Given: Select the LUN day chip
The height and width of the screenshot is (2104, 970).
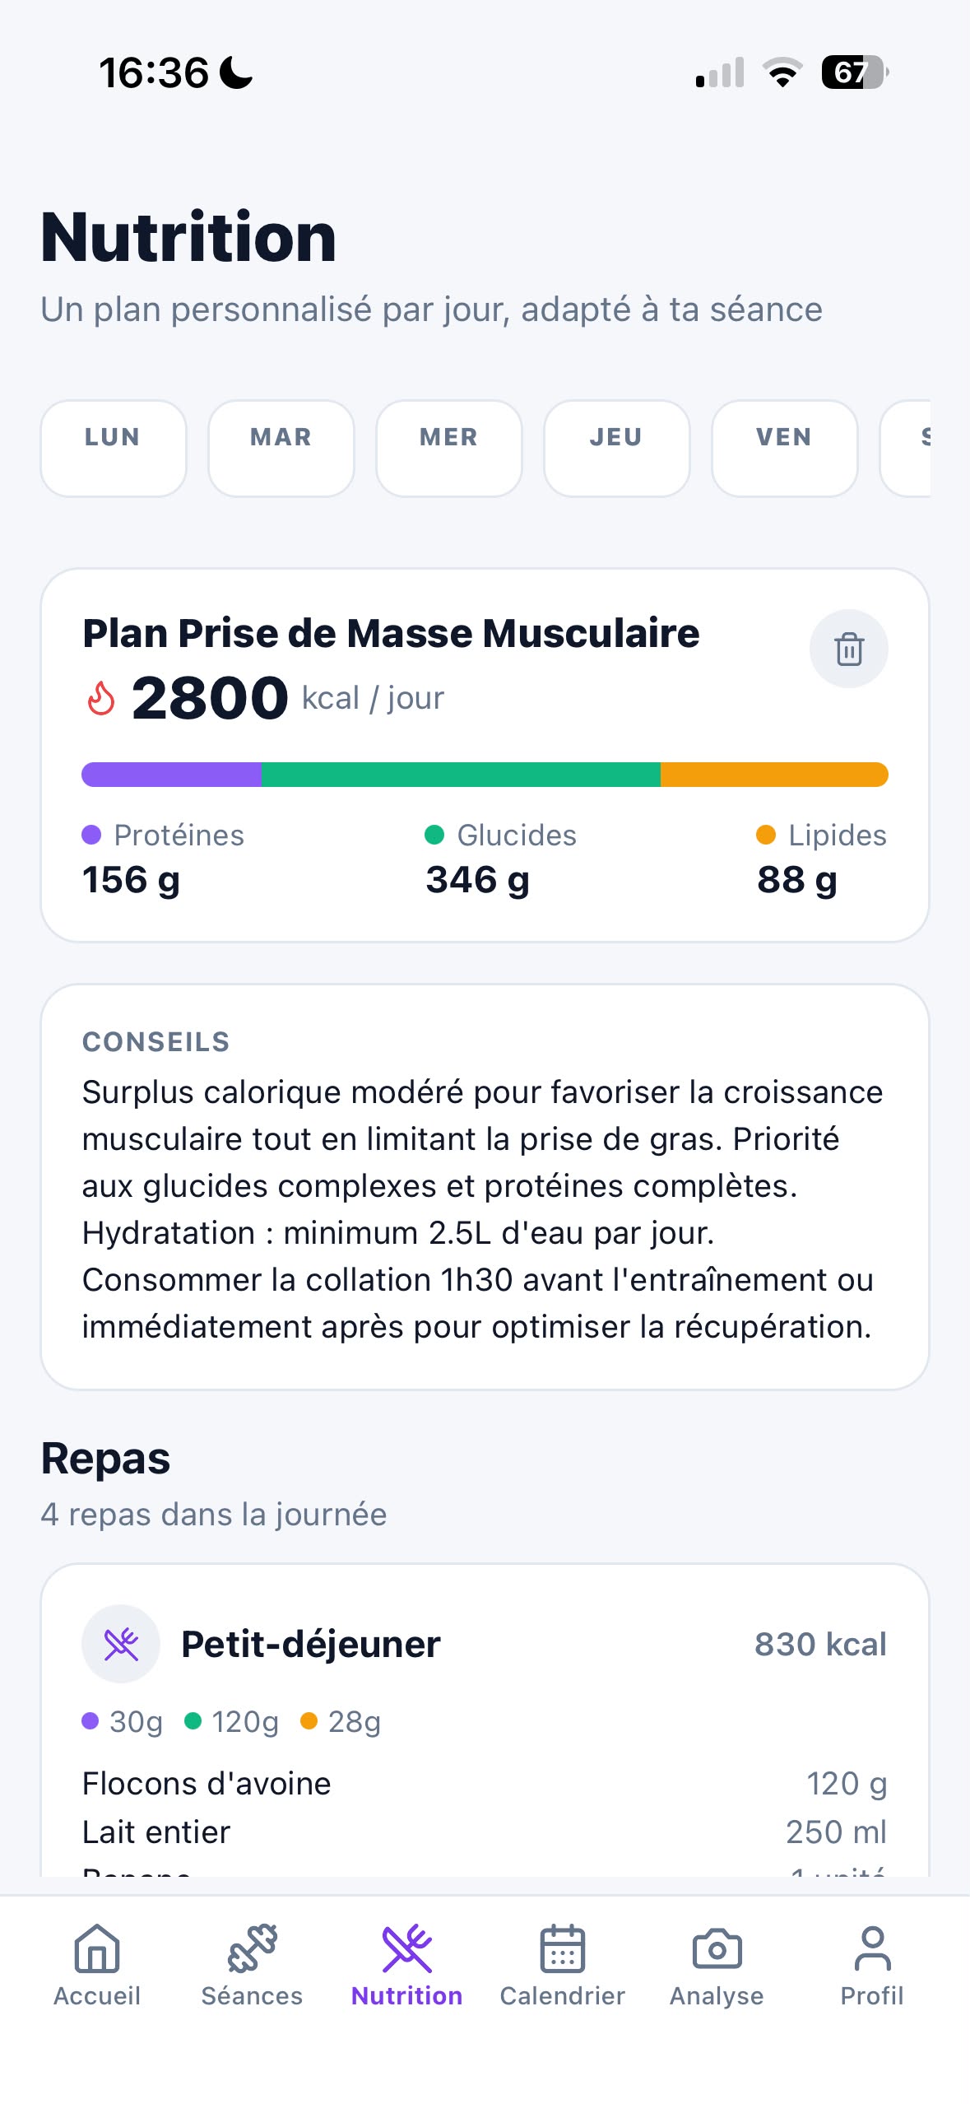Looking at the screenshot, I should tap(114, 449).
